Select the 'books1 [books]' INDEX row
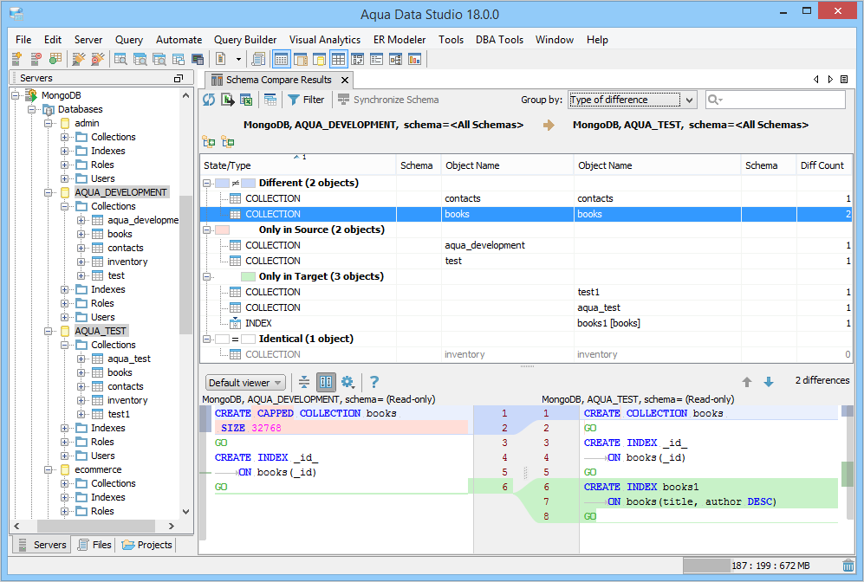 coord(526,323)
